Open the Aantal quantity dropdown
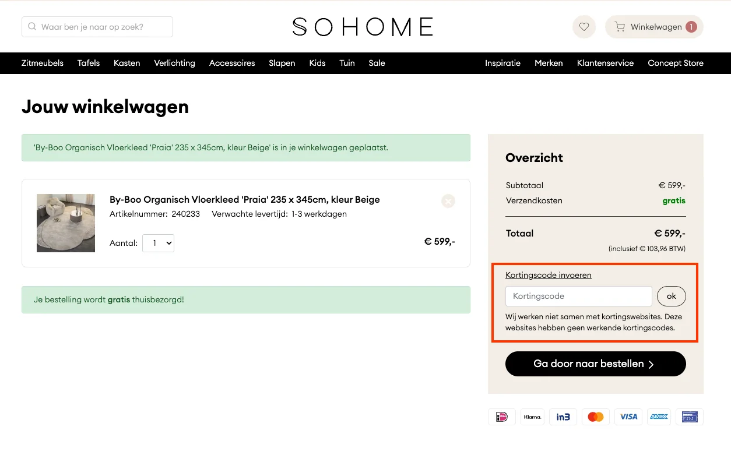The width and height of the screenshot is (731, 469). pos(158,243)
